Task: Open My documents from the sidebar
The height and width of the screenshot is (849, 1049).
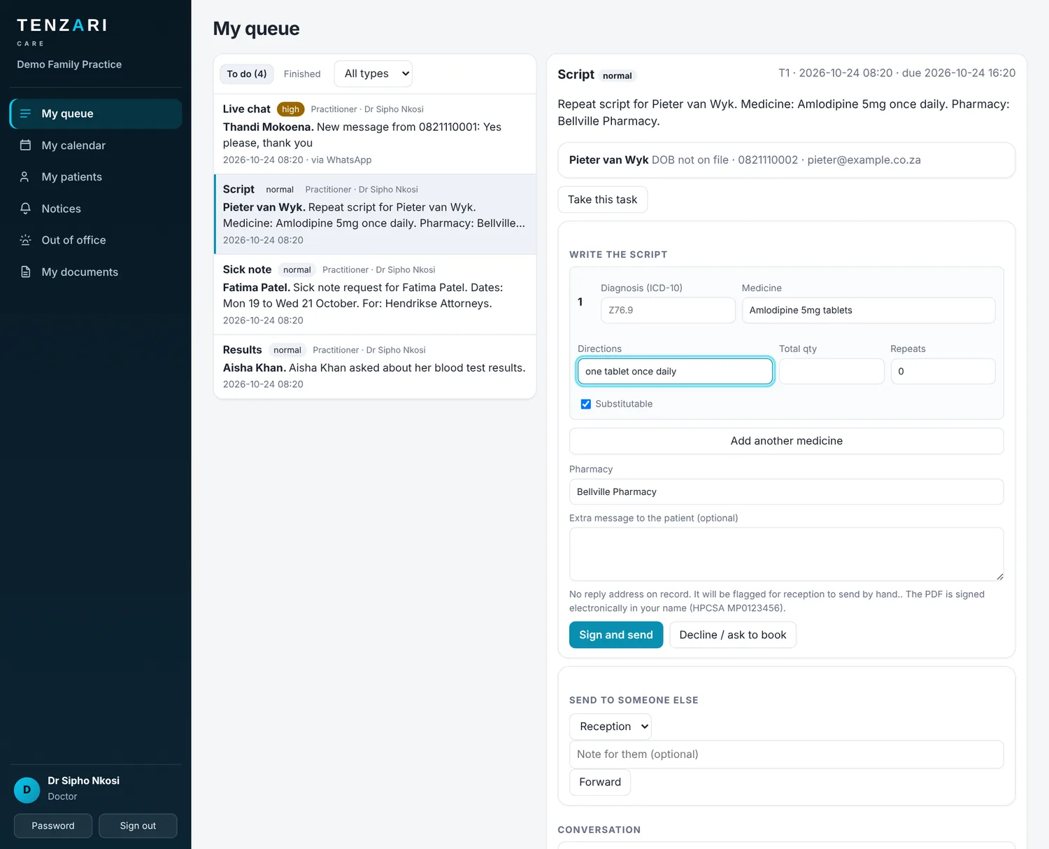Action: (96, 272)
